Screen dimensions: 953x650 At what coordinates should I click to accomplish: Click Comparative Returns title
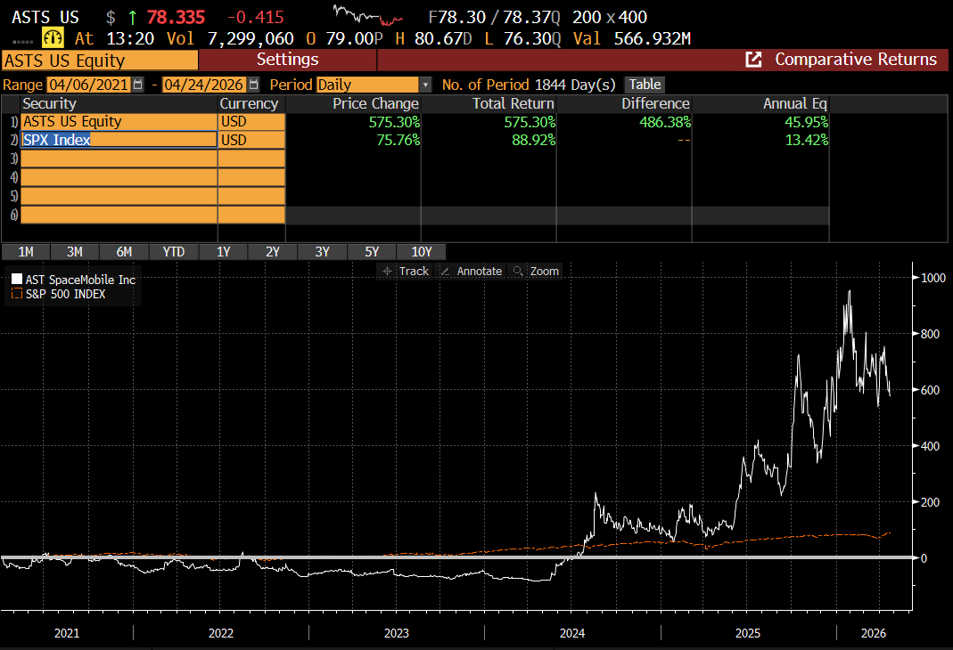(x=856, y=60)
